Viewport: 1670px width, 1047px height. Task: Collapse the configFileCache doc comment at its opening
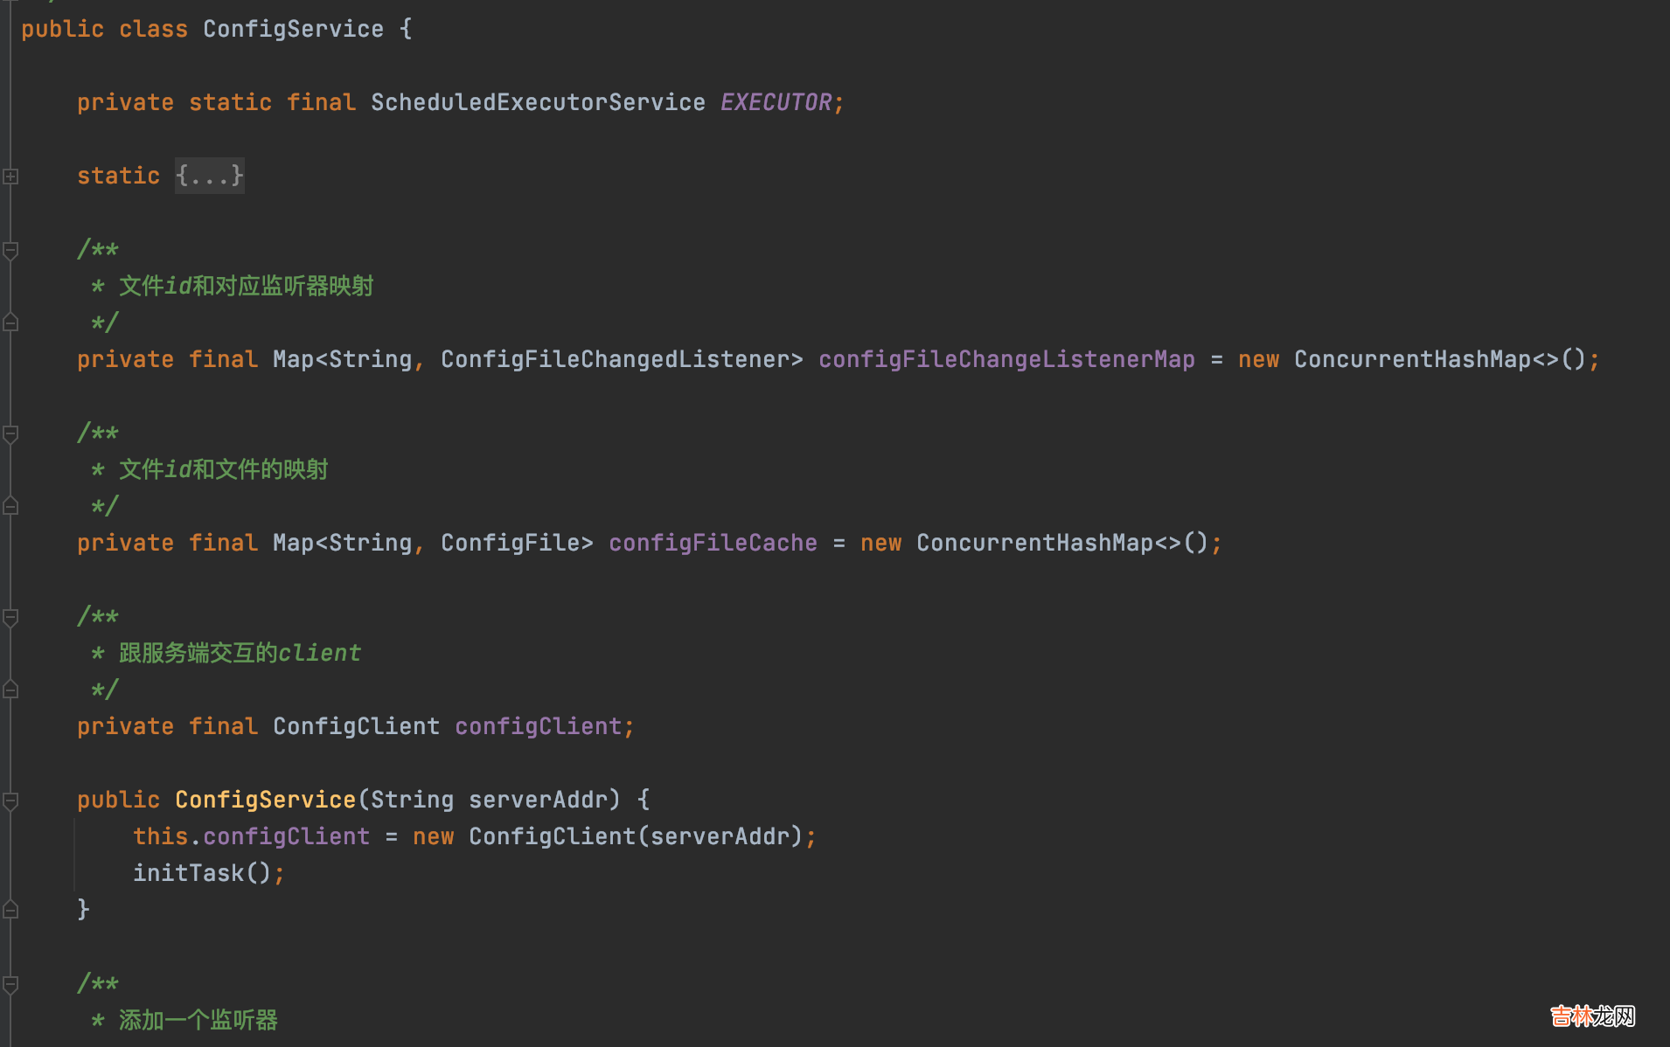tap(10, 434)
